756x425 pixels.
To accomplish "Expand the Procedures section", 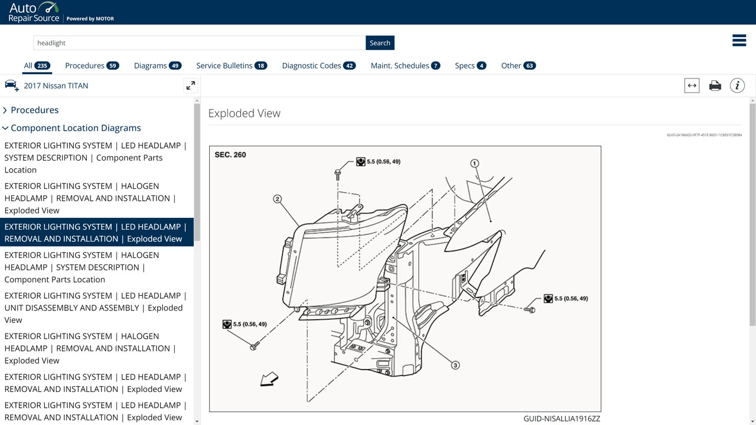I will pyautogui.click(x=34, y=110).
